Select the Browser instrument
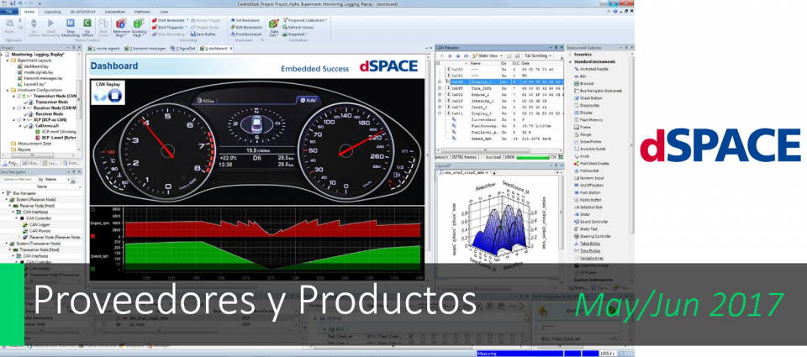Screen dimensions: 807x357 coord(586,83)
